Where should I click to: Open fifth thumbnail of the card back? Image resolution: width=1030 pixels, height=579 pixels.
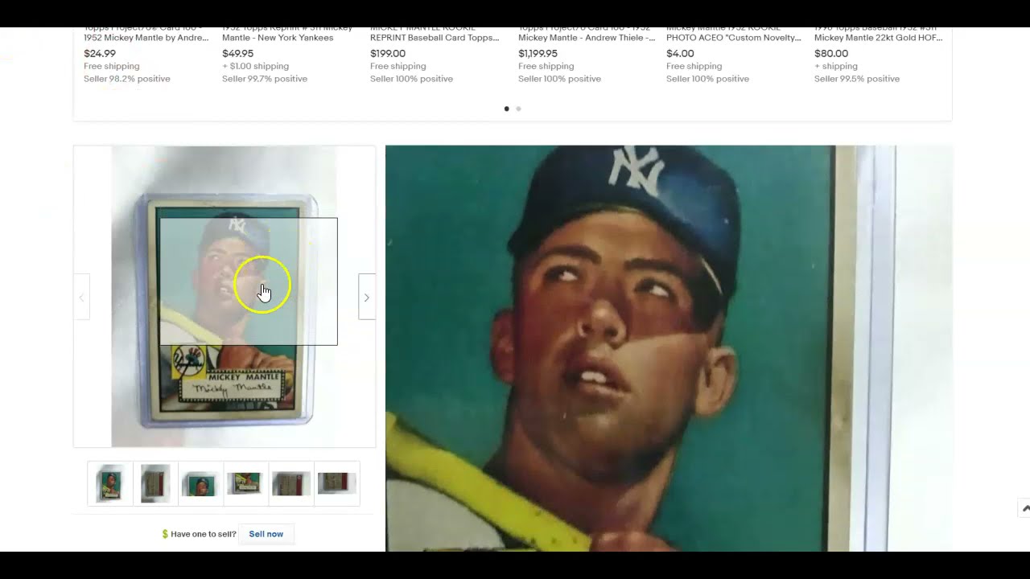click(290, 483)
